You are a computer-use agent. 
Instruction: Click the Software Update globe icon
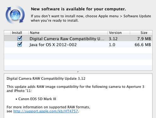(15, 15)
